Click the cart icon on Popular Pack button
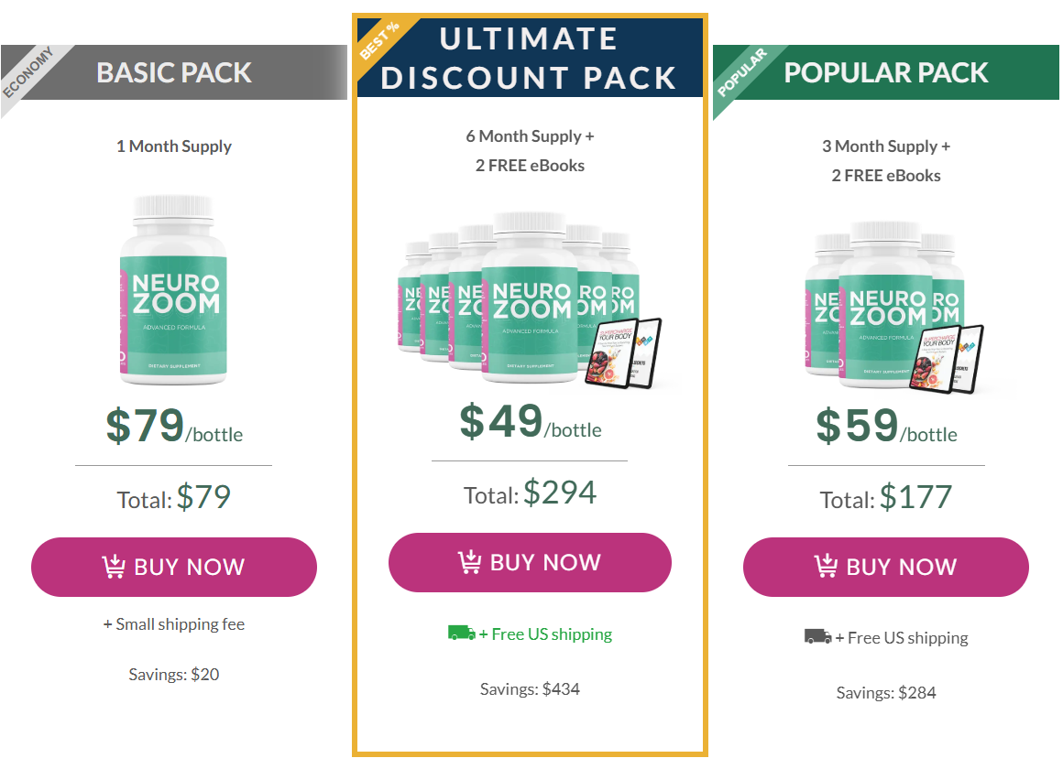Screen dimensions: 1063x769 [826, 567]
